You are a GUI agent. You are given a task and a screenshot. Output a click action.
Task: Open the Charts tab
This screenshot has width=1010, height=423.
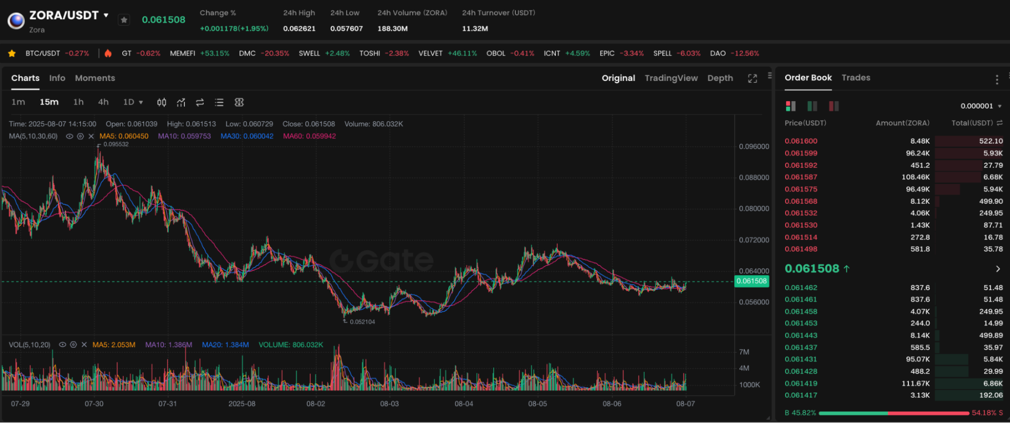click(x=25, y=78)
